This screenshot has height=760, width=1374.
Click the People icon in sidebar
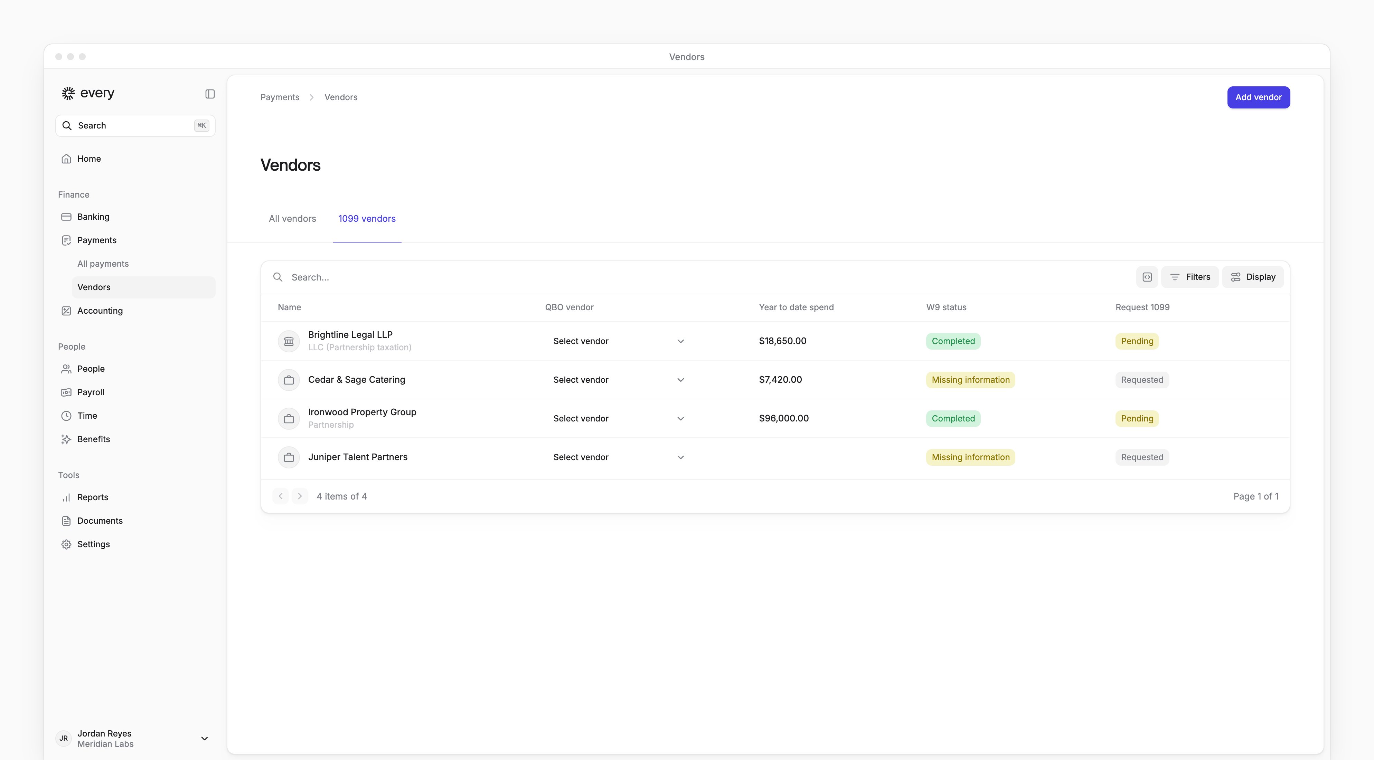(x=66, y=369)
